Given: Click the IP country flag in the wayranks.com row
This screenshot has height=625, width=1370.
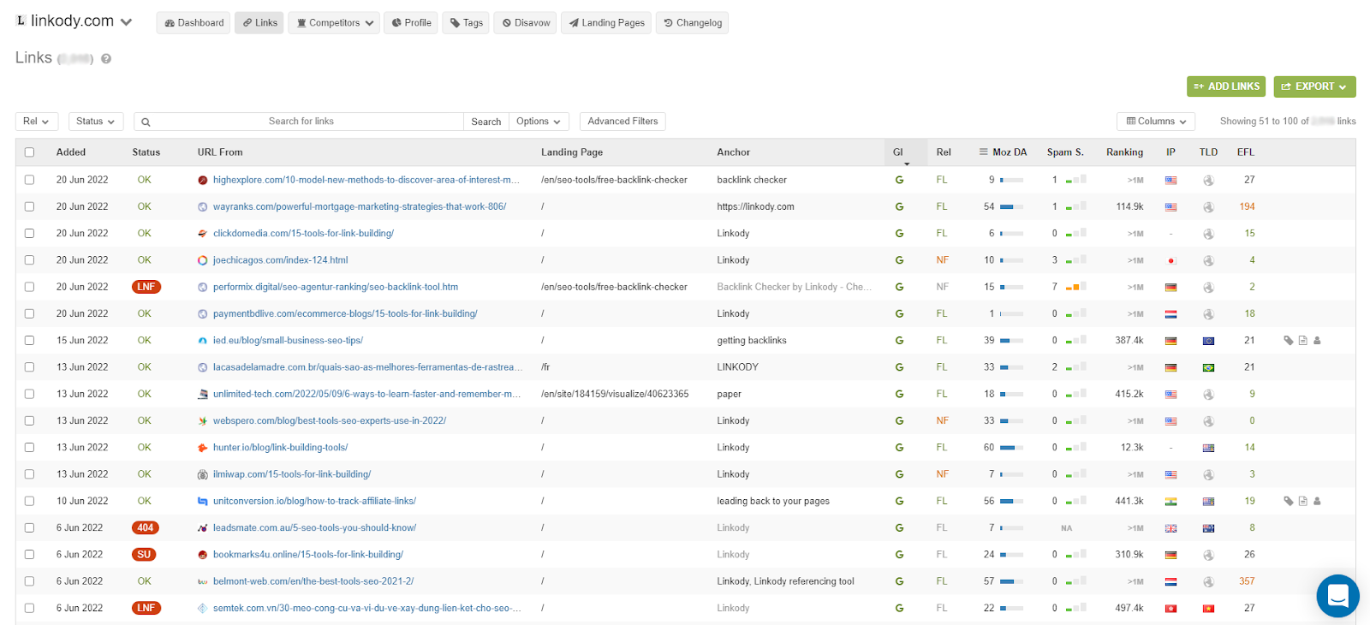Looking at the screenshot, I should 1170,207.
